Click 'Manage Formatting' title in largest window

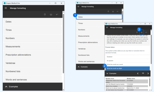pos(18,8)
